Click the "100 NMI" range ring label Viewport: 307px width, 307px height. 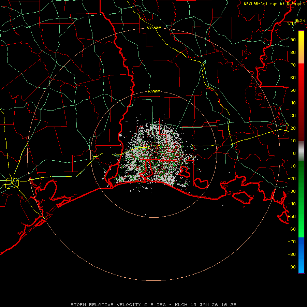pyautogui.click(x=153, y=28)
